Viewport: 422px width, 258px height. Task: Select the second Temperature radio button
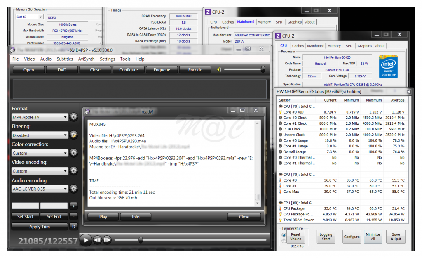pyautogui.click(x=284, y=241)
